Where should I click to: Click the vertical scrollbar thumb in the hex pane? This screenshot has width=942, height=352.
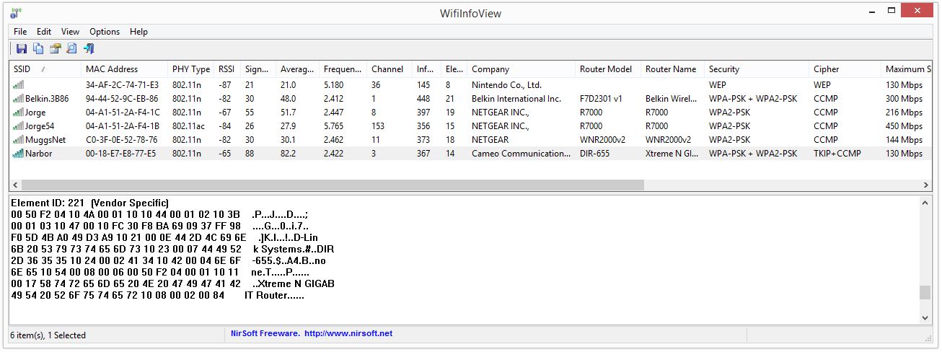[925, 292]
